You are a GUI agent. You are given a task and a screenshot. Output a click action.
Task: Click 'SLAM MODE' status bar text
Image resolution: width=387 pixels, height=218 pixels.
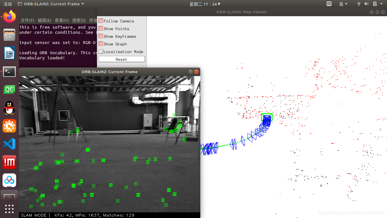tap(33, 215)
